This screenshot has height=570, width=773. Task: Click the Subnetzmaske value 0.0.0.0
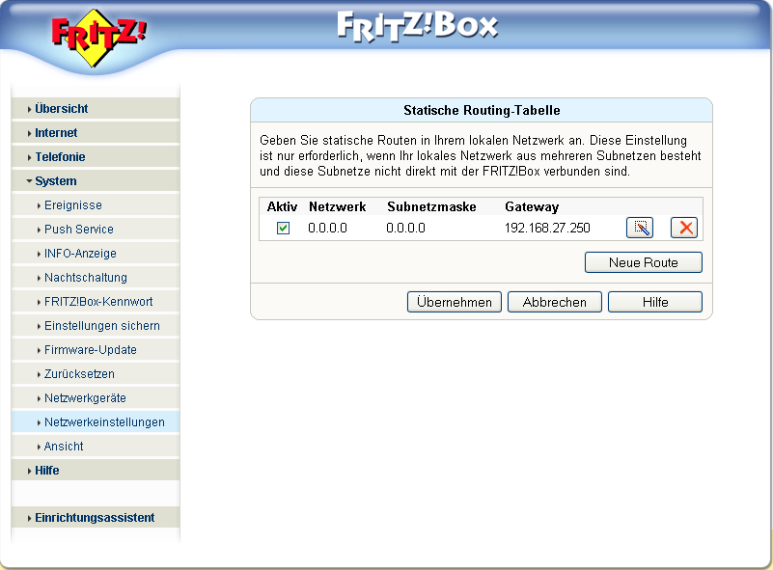pyautogui.click(x=405, y=229)
